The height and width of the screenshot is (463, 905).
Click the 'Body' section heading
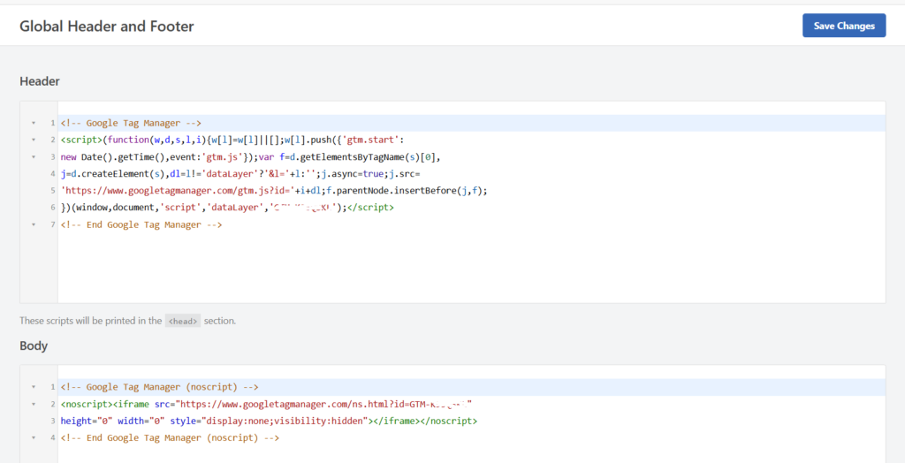coord(34,345)
